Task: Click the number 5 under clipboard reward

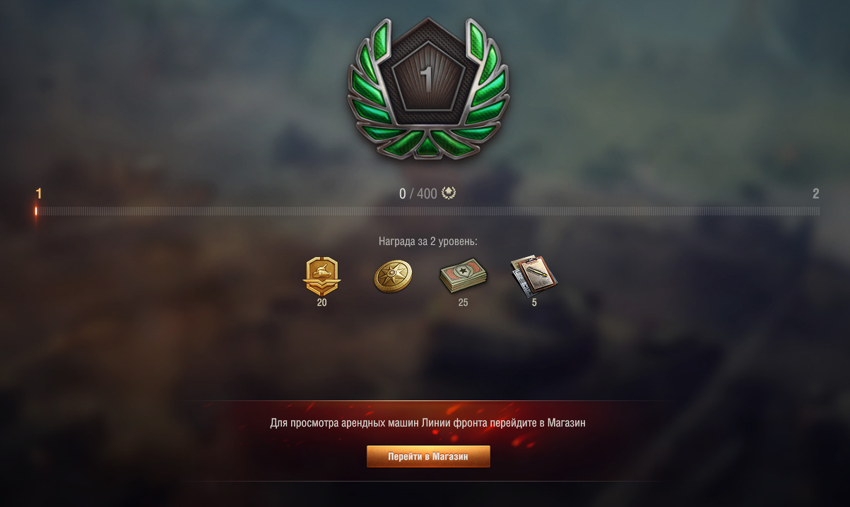Action: pos(534,302)
